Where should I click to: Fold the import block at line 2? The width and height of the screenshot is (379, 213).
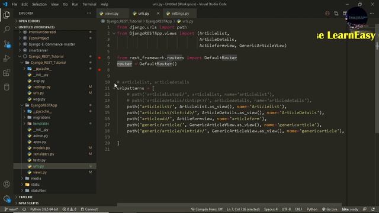pos(114,33)
